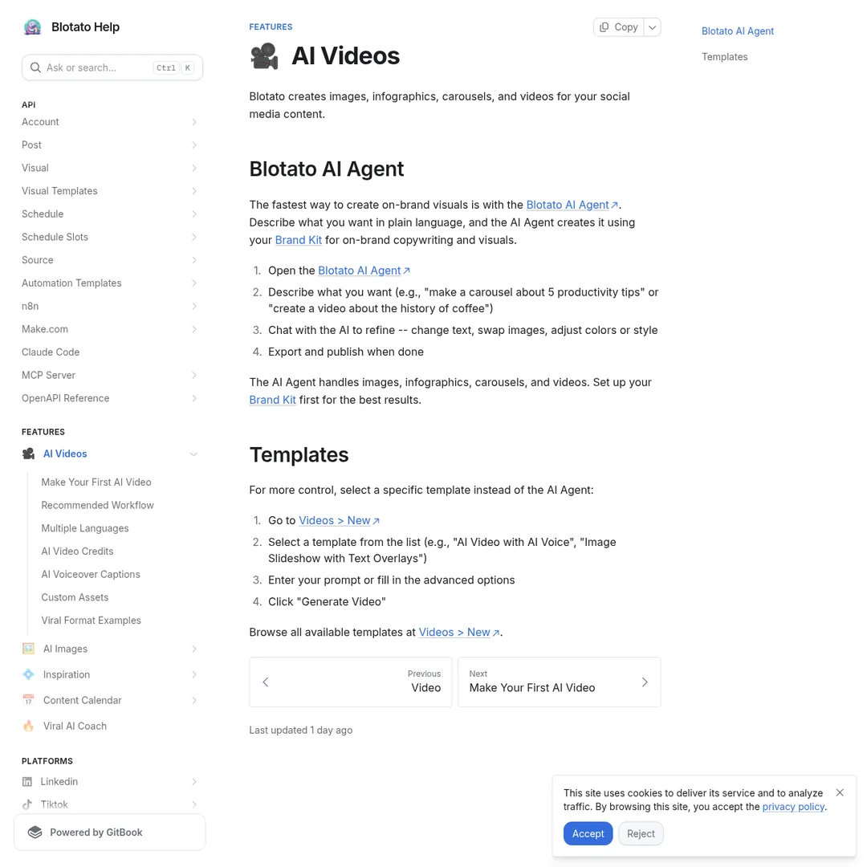The height and width of the screenshot is (867, 867).
Task: Click the Tiktok platform icon
Action: 28,804
